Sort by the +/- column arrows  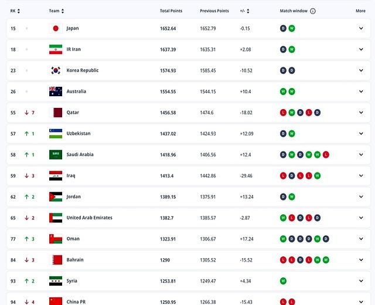tap(248, 11)
